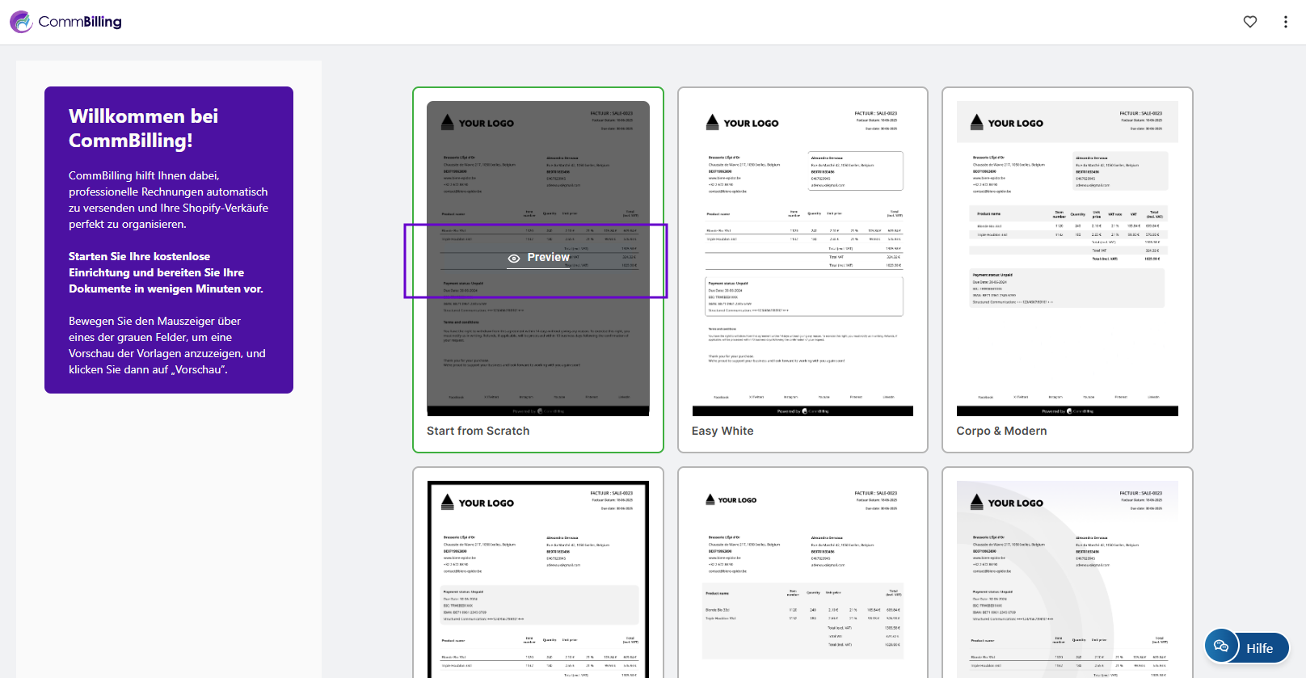Click the black footer bar of Easy White template
The height and width of the screenshot is (678, 1306).
pos(803,411)
